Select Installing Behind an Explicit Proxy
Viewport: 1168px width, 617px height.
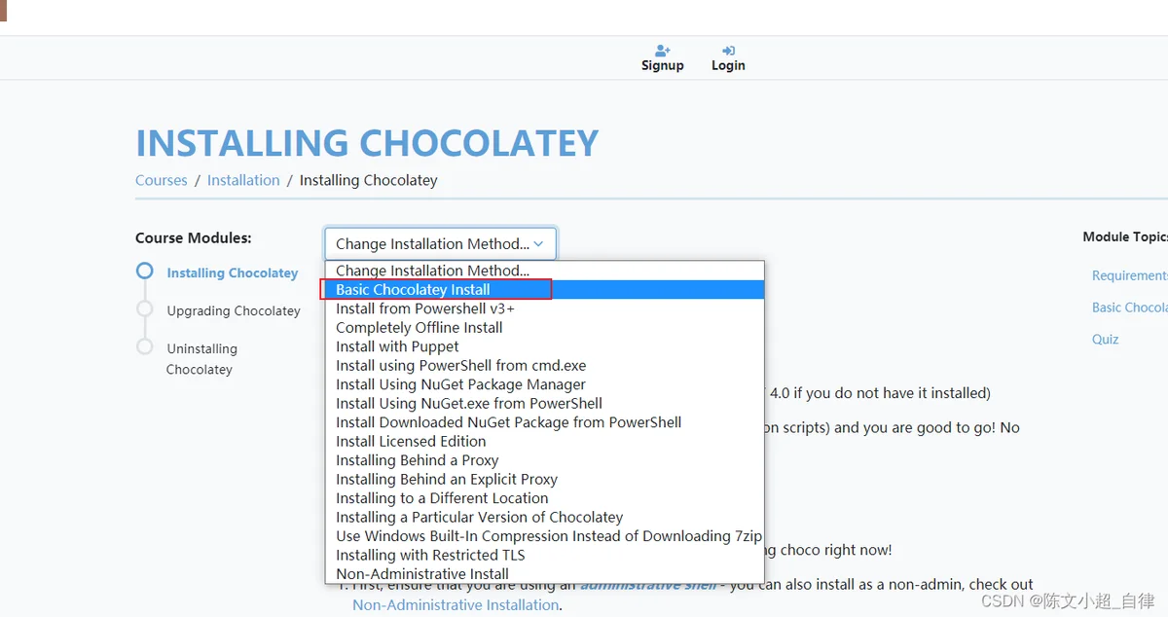click(545, 480)
